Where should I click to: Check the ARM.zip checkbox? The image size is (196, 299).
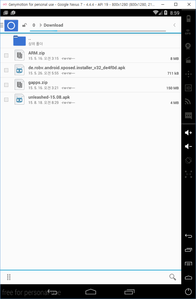point(6,56)
